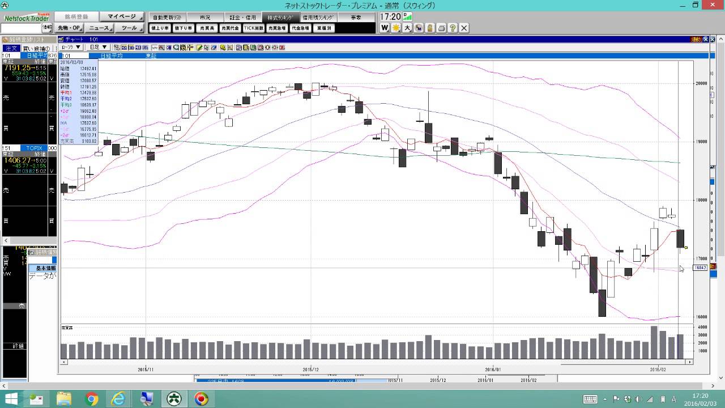Click the W icon in top toolbar
Viewport: 725px width, 408px height.
(x=385, y=28)
